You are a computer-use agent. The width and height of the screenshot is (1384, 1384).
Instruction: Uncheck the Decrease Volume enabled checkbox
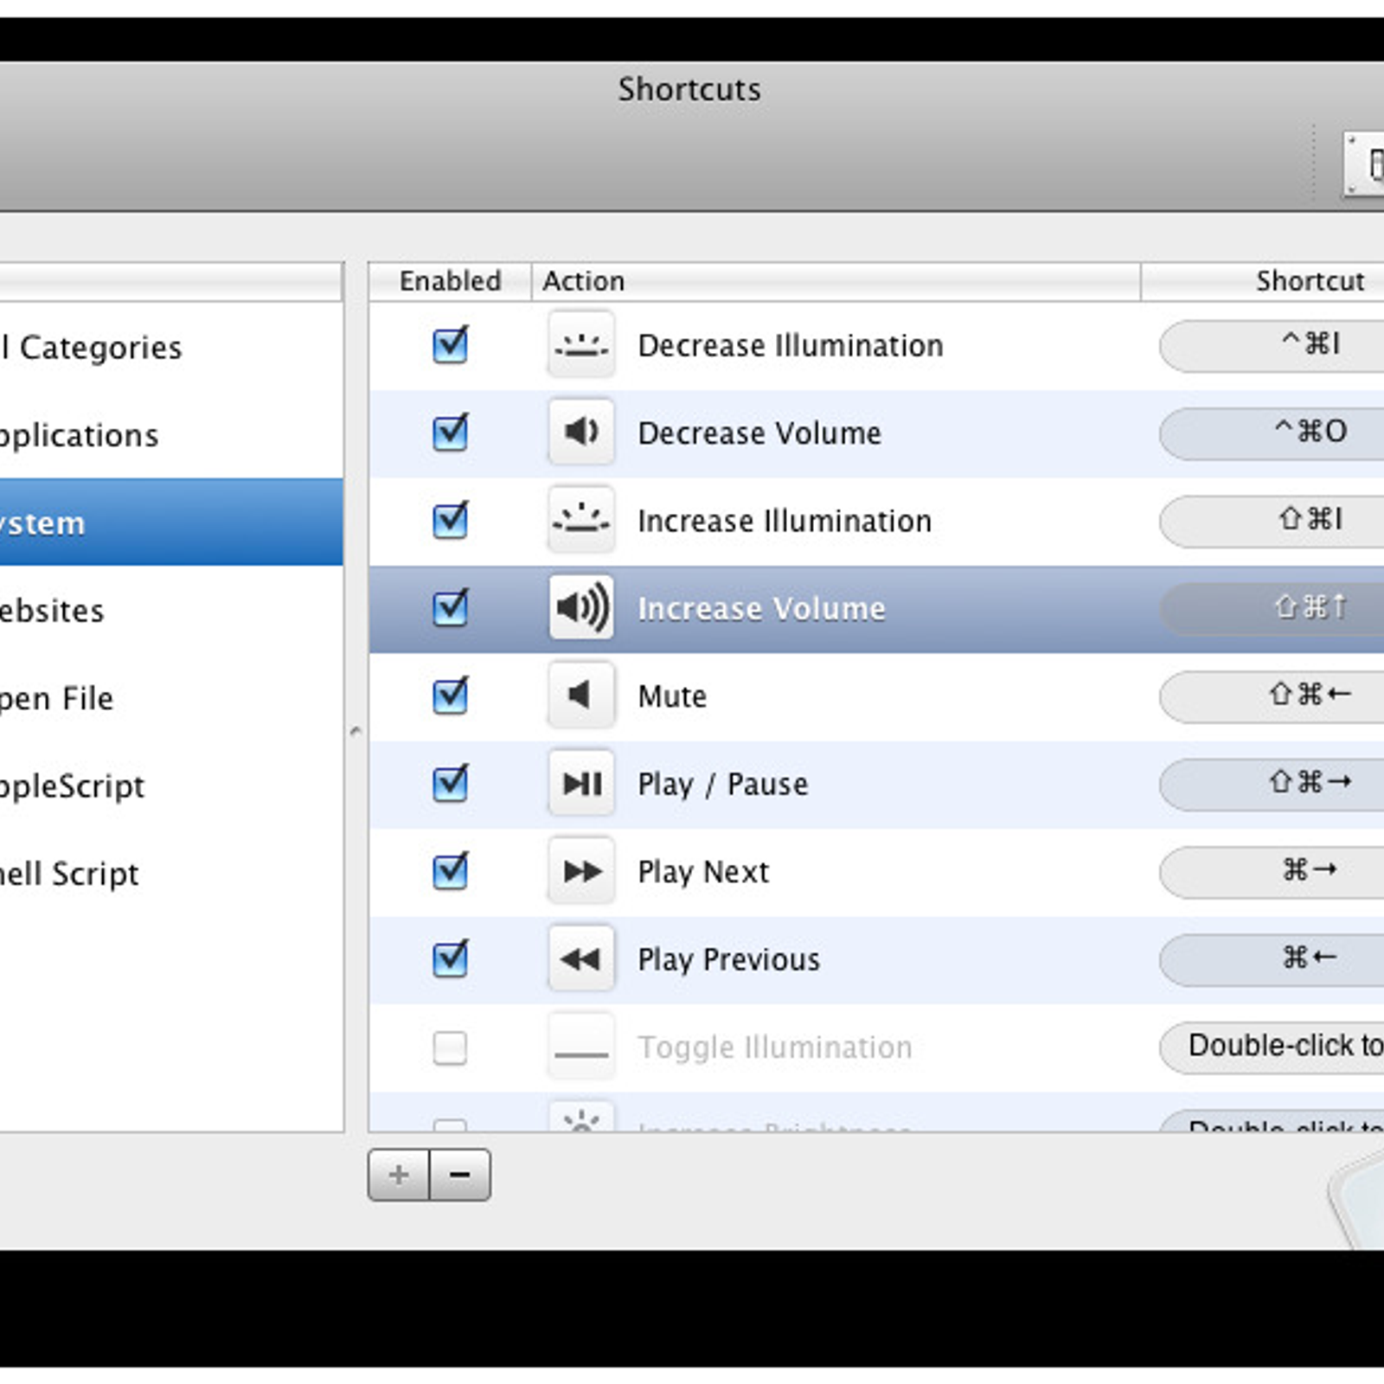pos(450,433)
